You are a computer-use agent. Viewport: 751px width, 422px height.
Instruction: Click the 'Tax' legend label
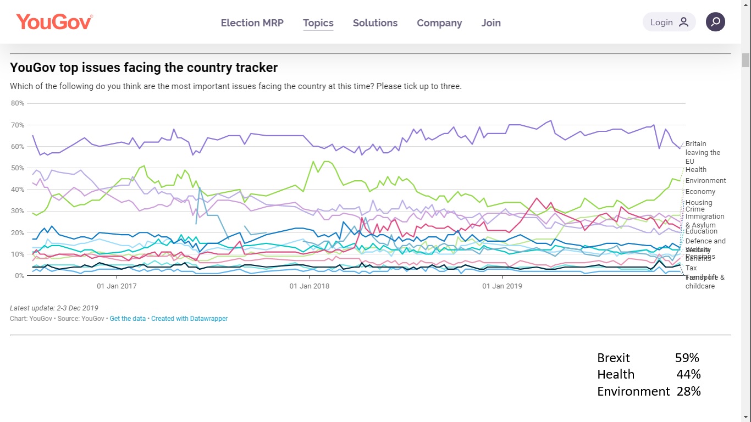point(691,268)
